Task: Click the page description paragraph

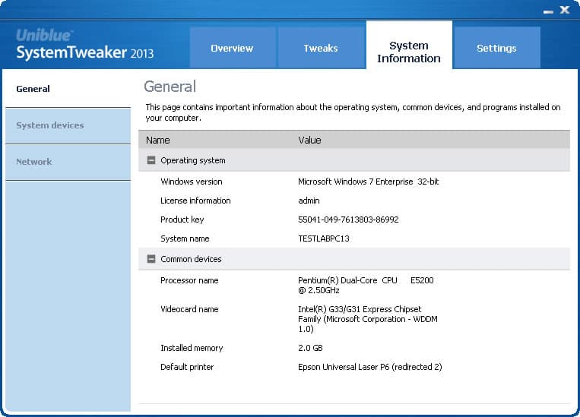Action: (353, 112)
